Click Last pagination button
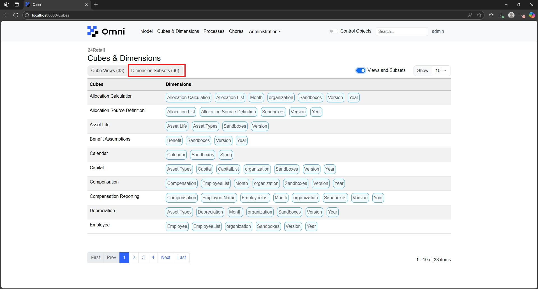538x289 pixels. (x=181, y=258)
